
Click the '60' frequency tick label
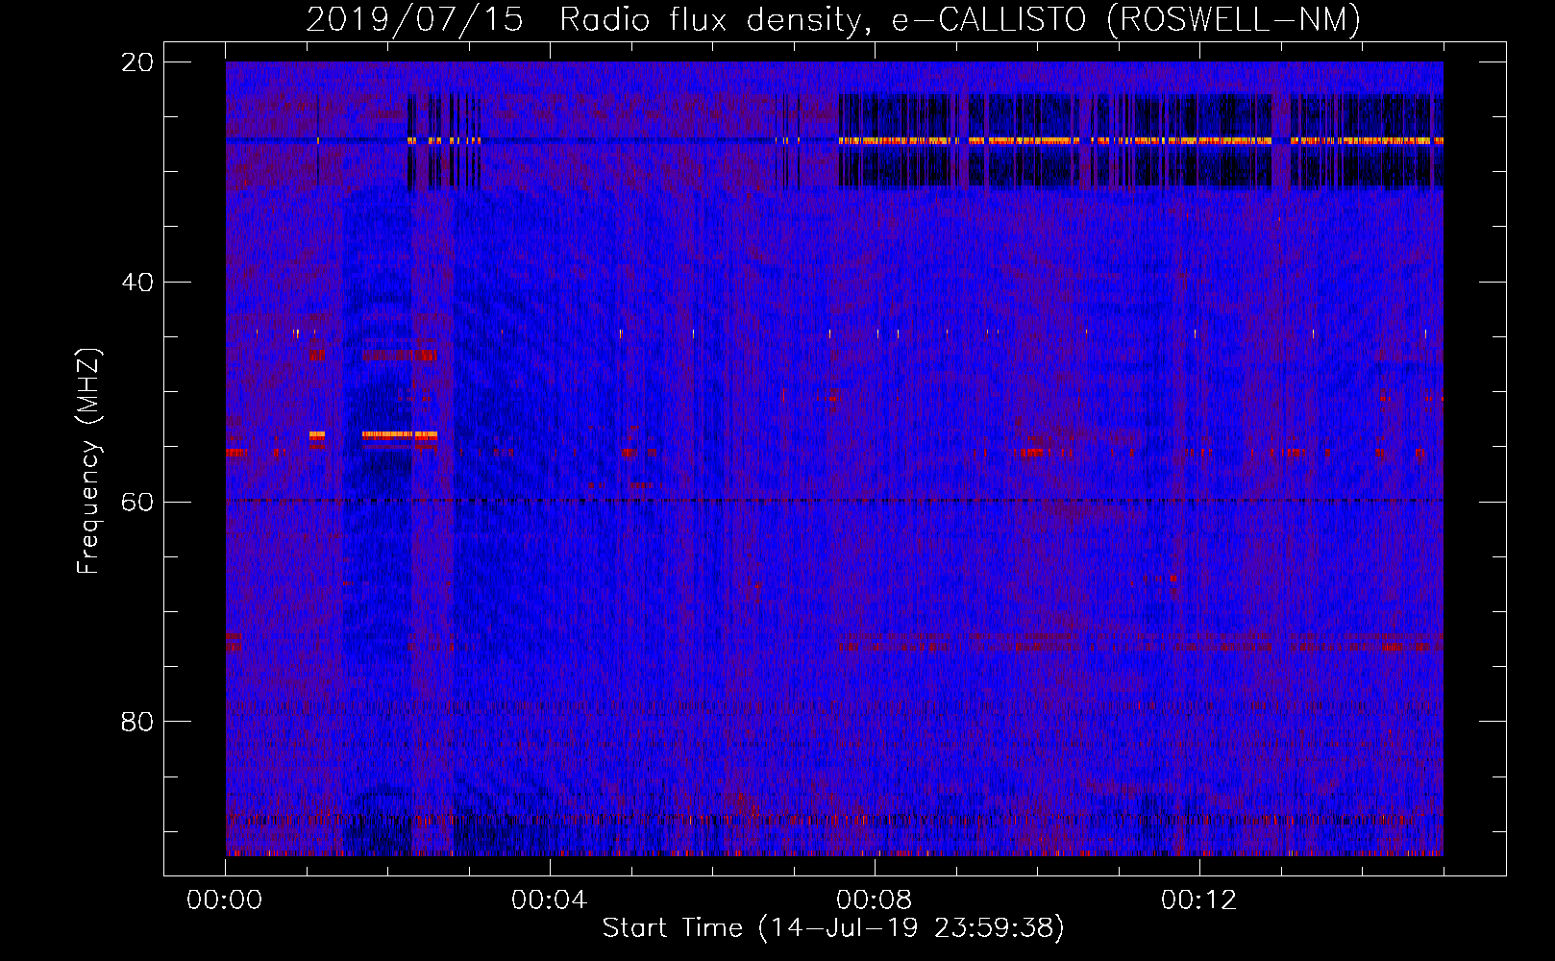[137, 502]
